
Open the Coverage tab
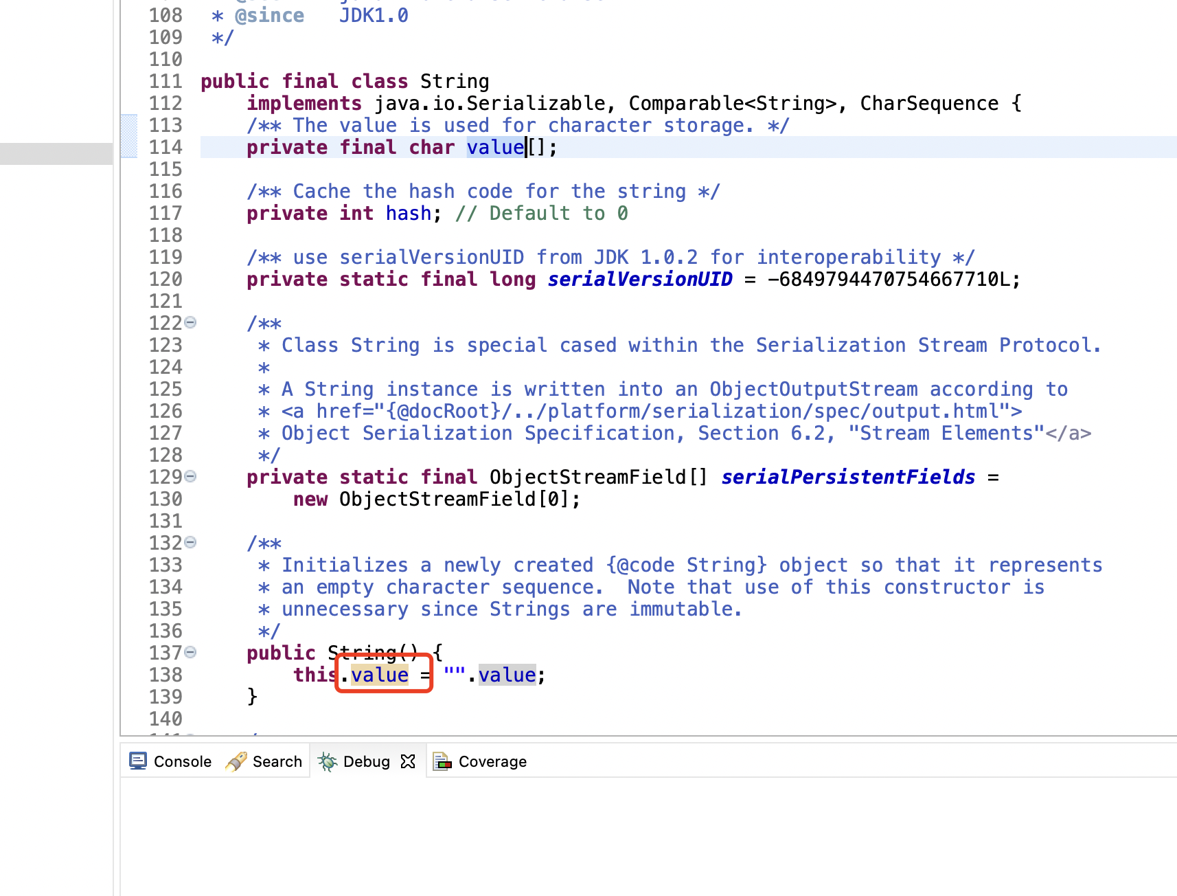click(x=492, y=761)
